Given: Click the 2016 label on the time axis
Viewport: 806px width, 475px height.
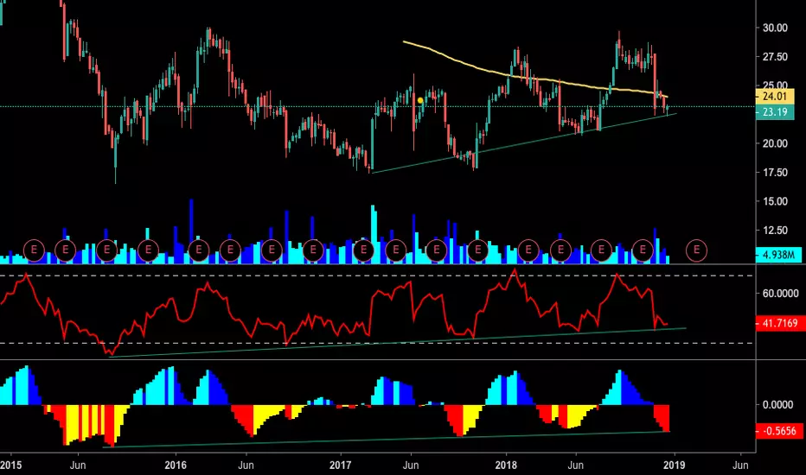Looking at the screenshot, I should point(176,465).
